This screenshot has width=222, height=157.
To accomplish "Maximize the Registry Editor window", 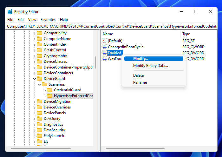I will (196, 11).
